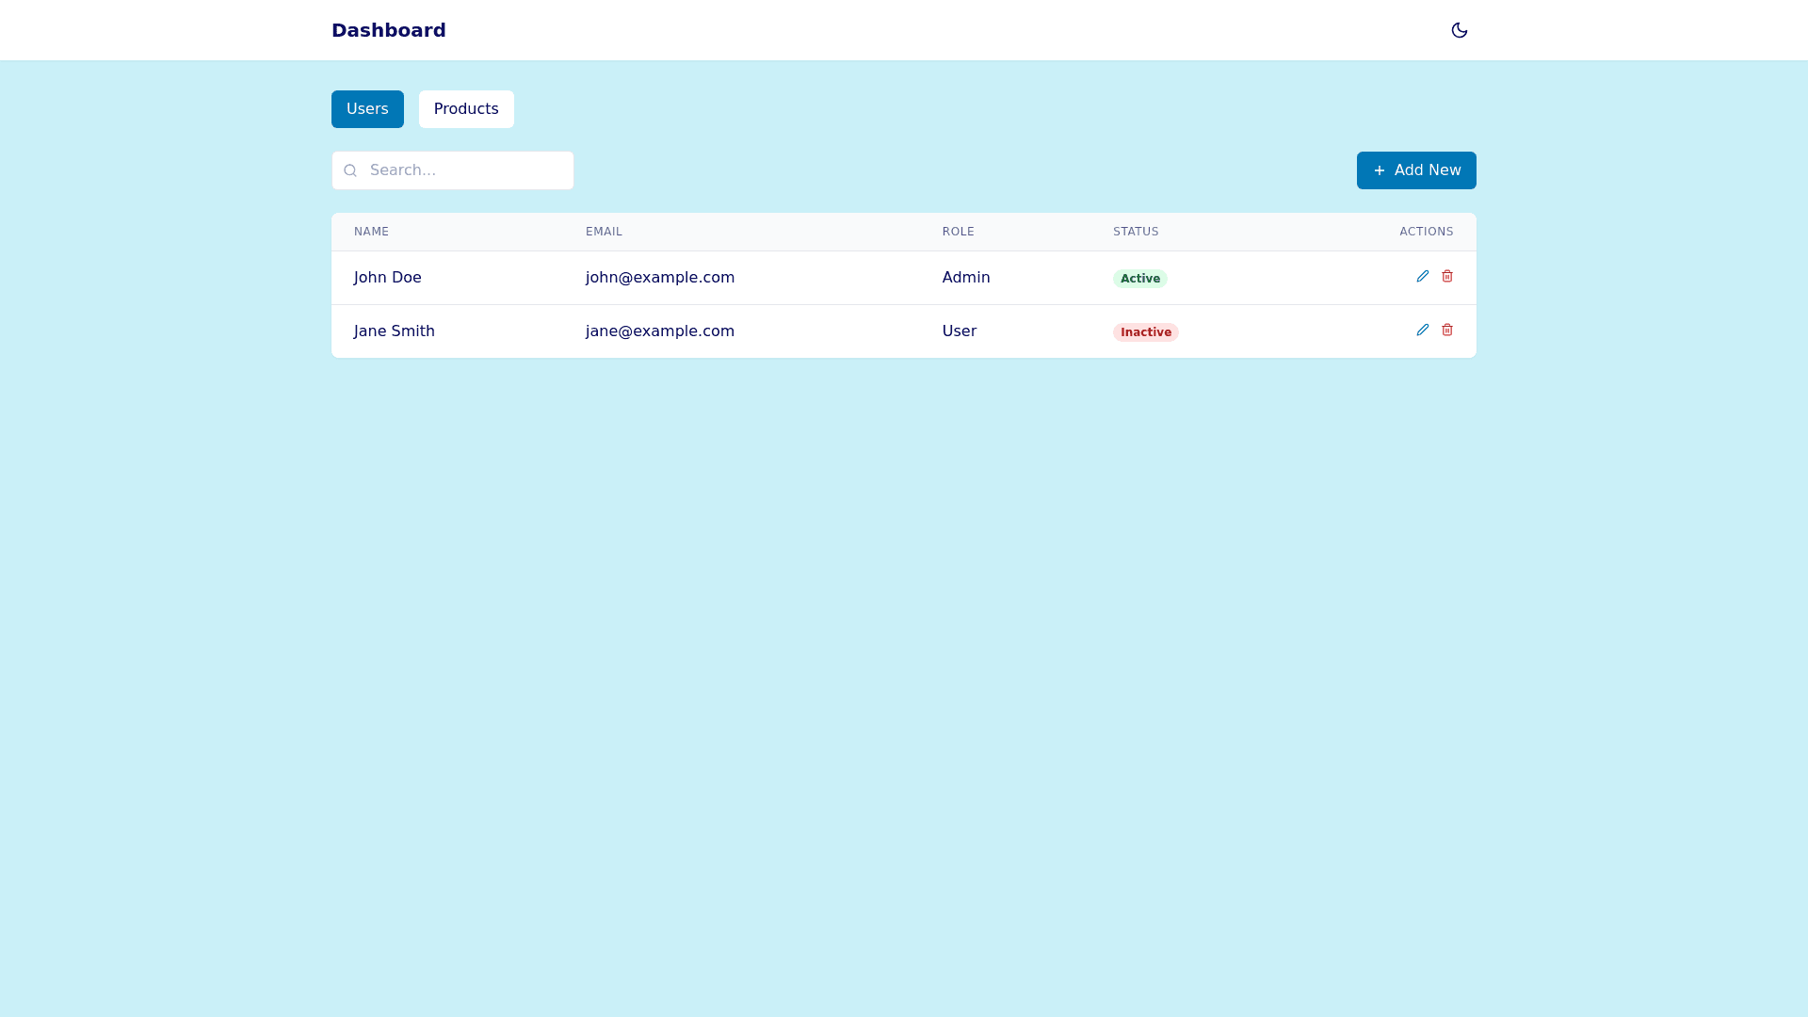1808x1017 pixels.
Task: Click the plus icon inside Add New
Action: [1379, 170]
